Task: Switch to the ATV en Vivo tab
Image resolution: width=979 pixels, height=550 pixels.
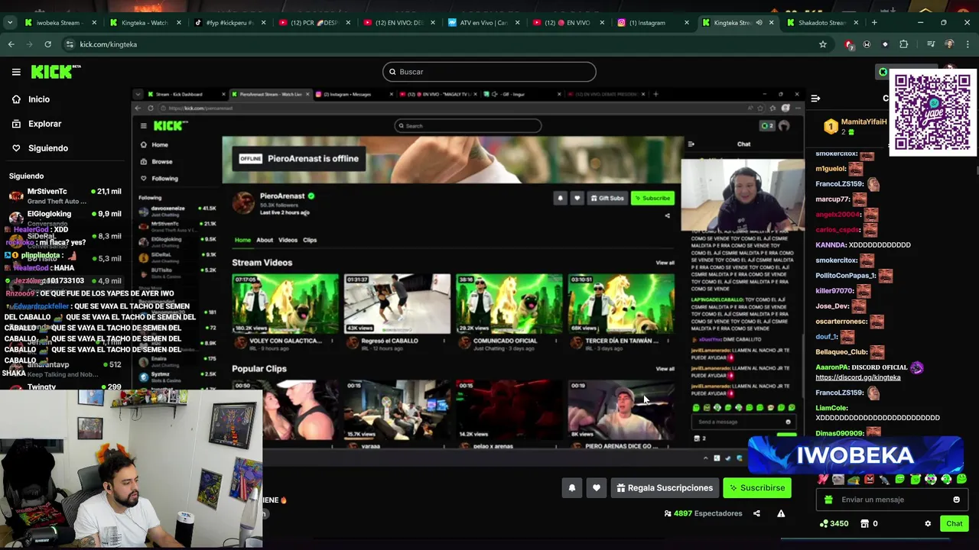Action: 482,23
